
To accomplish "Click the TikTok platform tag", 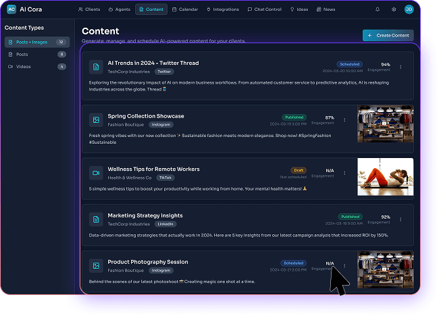I will (x=165, y=178).
